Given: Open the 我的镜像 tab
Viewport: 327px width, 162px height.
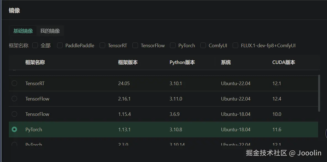Looking at the screenshot, I should [x=50, y=31].
